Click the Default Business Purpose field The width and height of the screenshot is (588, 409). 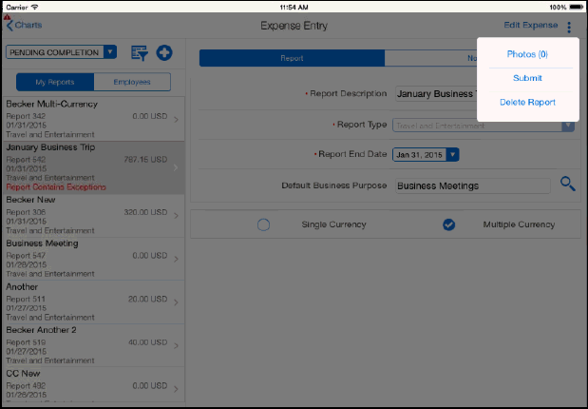[x=472, y=185]
